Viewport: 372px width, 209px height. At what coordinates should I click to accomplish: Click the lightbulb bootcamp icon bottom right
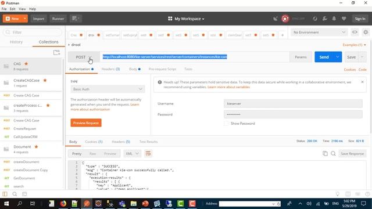point(337,194)
